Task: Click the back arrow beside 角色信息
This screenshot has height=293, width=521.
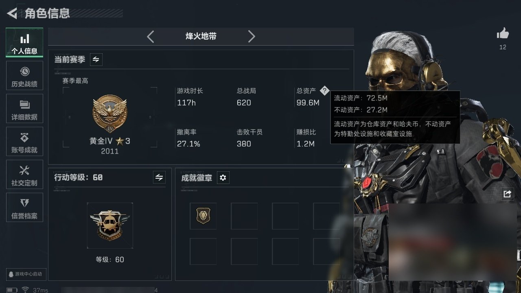Action: 12,13
